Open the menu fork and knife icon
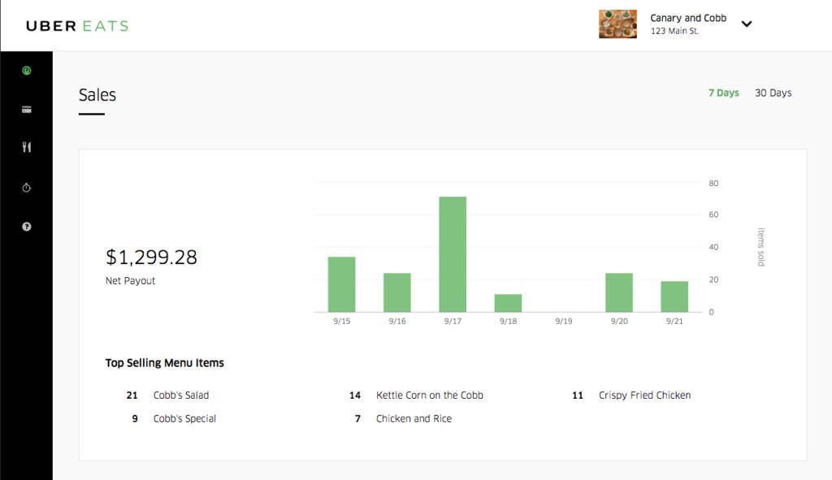 [27, 147]
